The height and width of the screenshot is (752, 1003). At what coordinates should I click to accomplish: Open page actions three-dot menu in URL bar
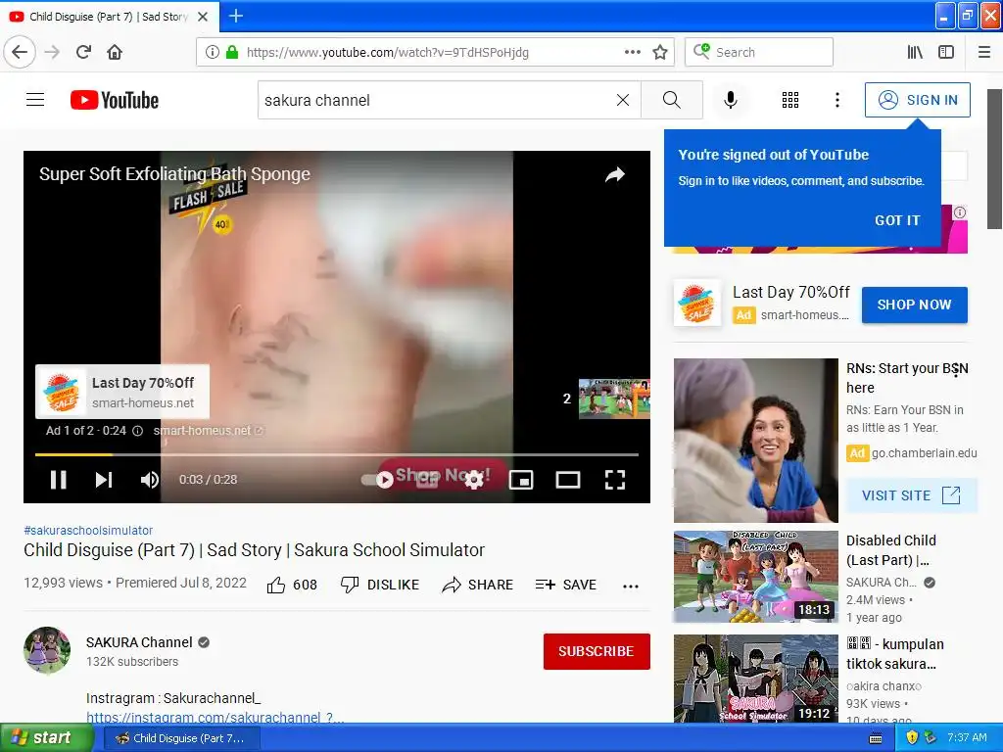[632, 52]
